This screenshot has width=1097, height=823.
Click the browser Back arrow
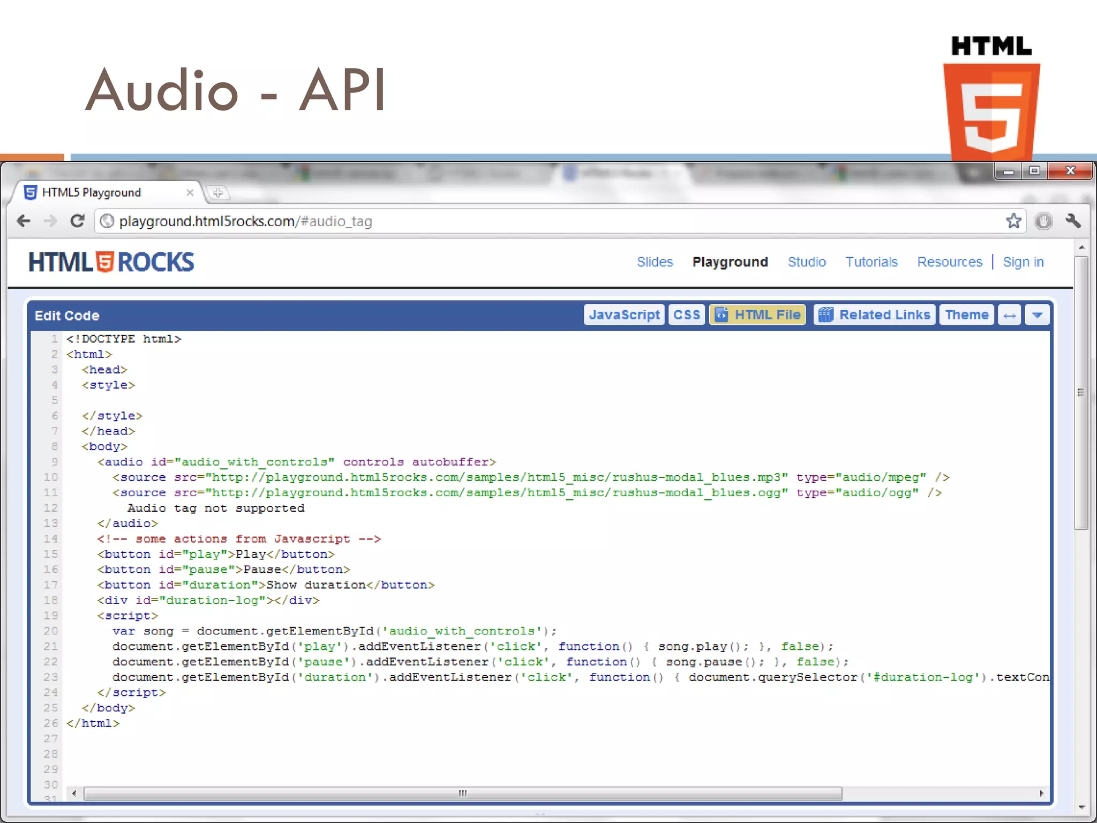pos(24,221)
